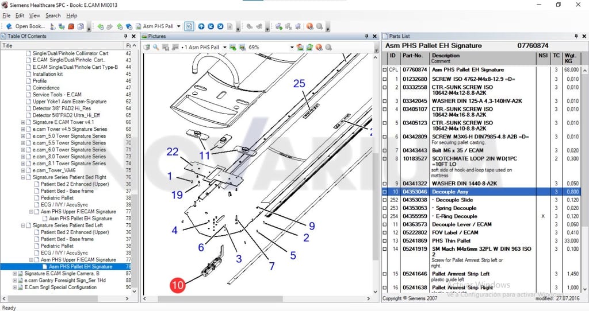Tick checkbox for CPL 07760874 row
This screenshot has width=589, height=311.
[x=384, y=69]
